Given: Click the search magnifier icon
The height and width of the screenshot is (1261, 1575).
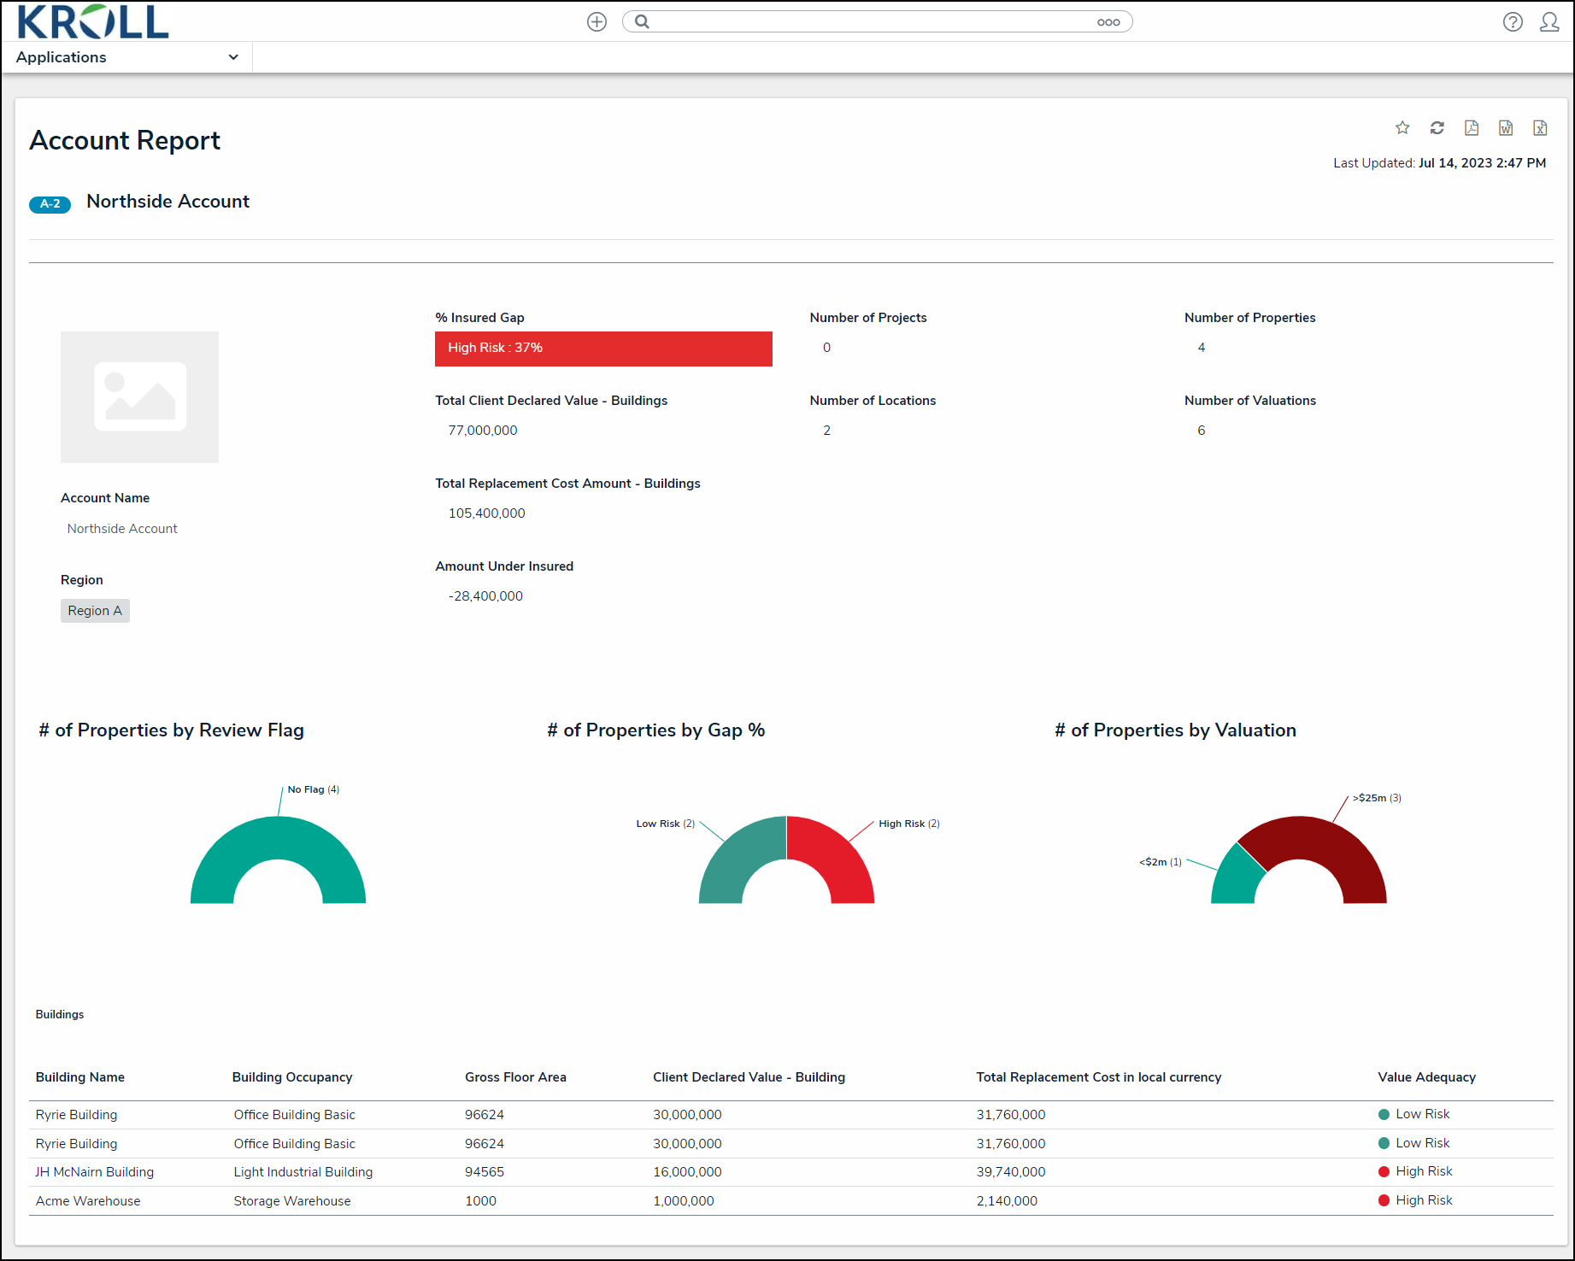Looking at the screenshot, I should pos(643,22).
